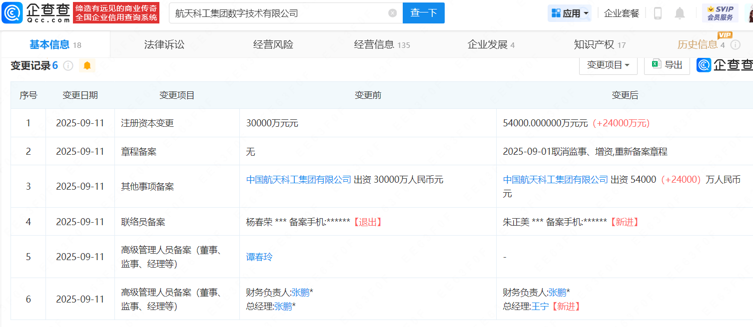Click the 查一下 search button
The width and height of the screenshot is (753, 327).
pos(424,13)
